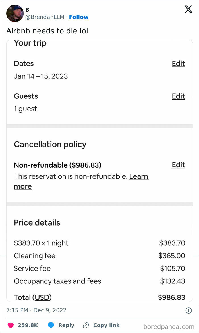Click the blue reply bubble icon
The image size is (199, 333).
(x=51, y=325)
